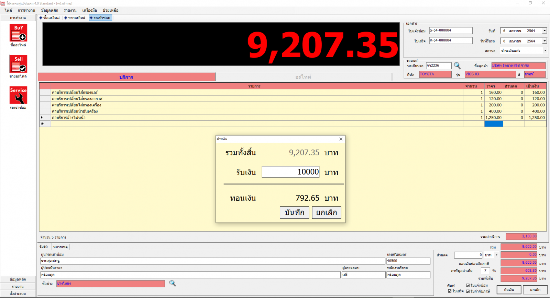Open the วันที่รับรถ date picker dropdown
This screenshot has width=550, height=298.
click(544, 41)
